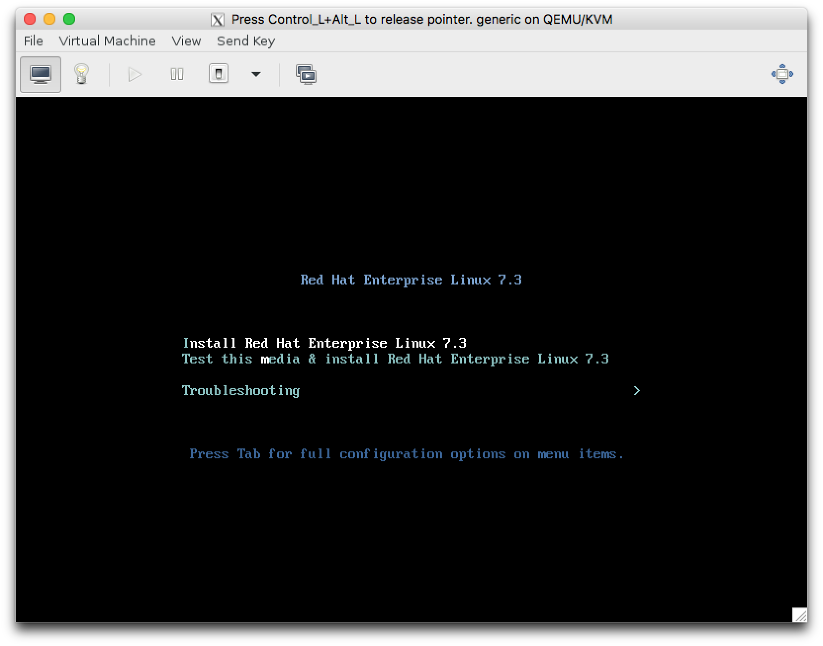Expand the shutdown options dropdown arrow
Viewport: 823px width, 646px height.
(x=256, y=75)
